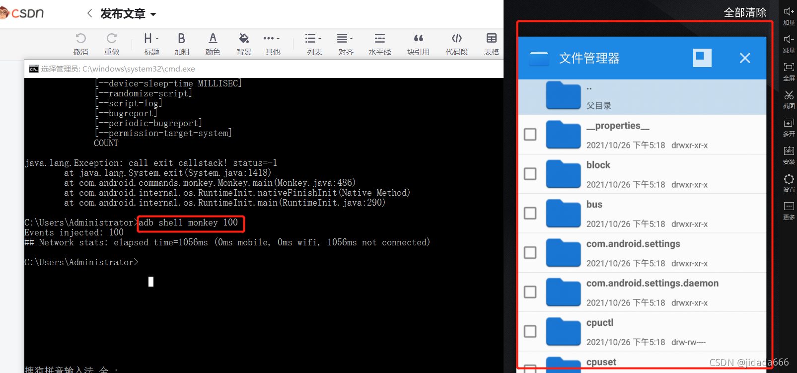Screen dimensions: 797x373
Task: Check the com.android.settings.daemon folder checkbox
Action: pyautogui.click(x=530, y=292)
